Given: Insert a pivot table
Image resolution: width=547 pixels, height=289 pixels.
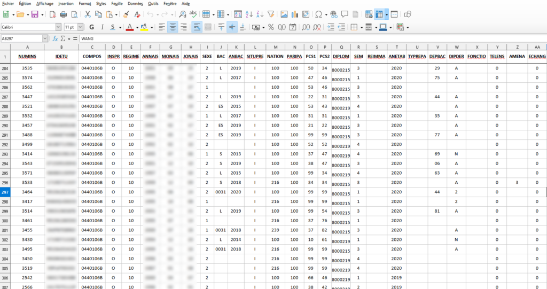Looking at the screenshot, I should [306, 14].
